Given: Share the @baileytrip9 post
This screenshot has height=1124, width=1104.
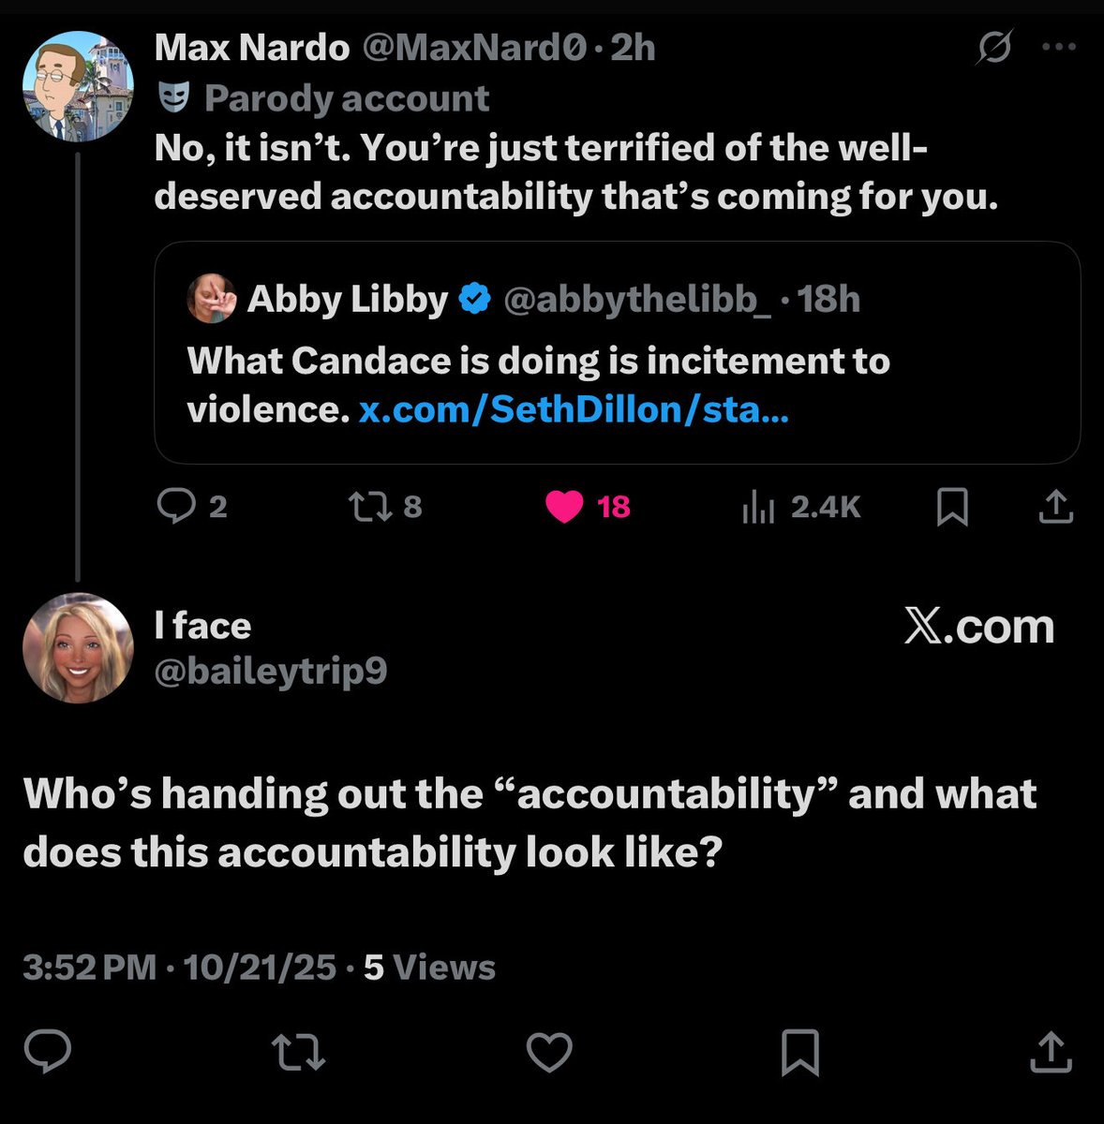Looking at the screenshot, I should point(1050,1052).
